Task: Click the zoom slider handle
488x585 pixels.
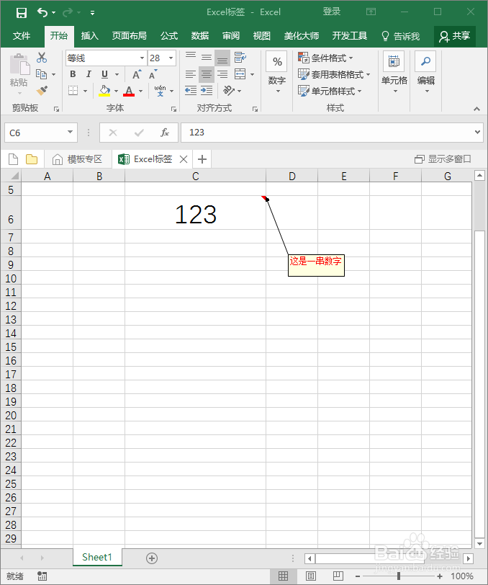Action: click(x=399, y=576)
